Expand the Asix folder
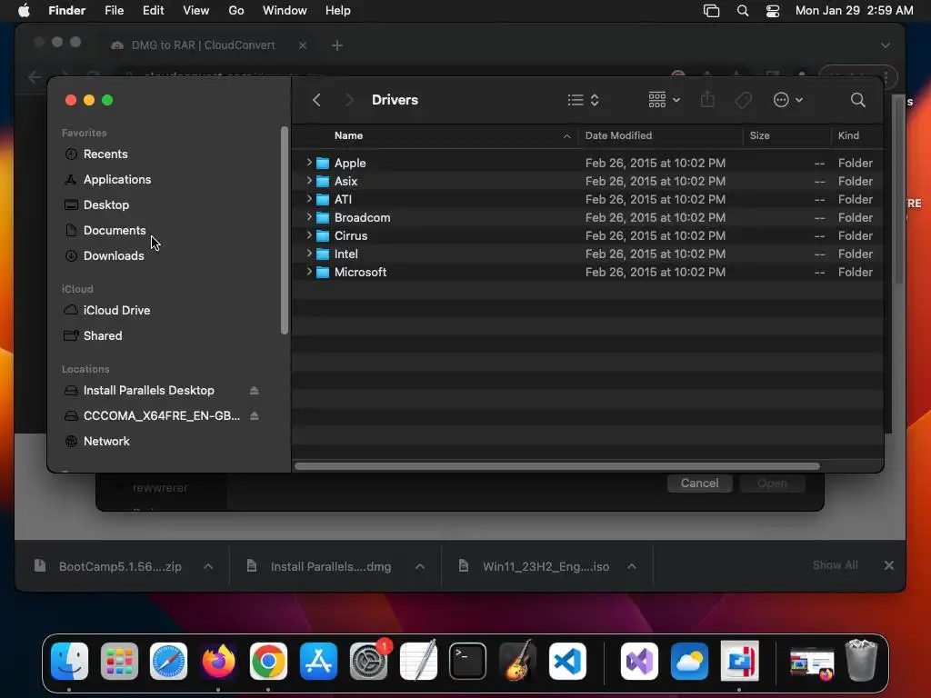This screenshot has height=698, width=931. pos(309,181)
